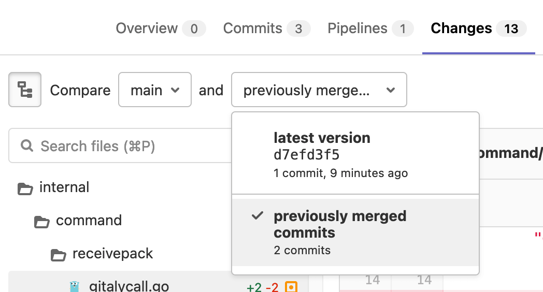The image size is (543, 292).
Task: Click the orange modified-file status icon
Action: 292,286
